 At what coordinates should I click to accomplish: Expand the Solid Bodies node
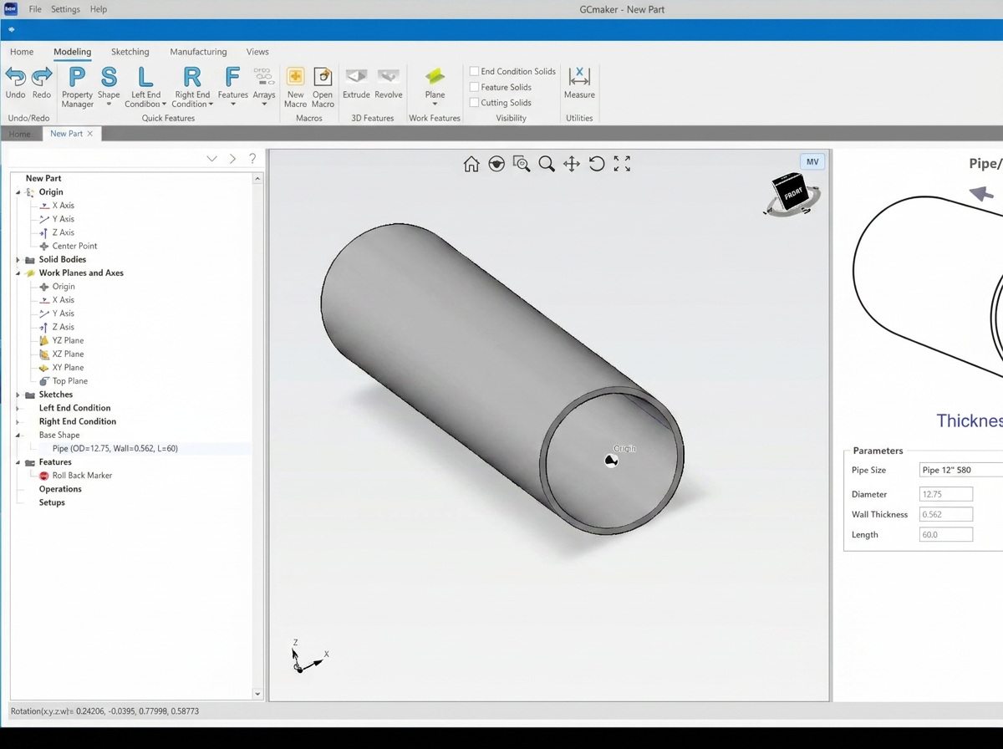(x=18, y=260)
